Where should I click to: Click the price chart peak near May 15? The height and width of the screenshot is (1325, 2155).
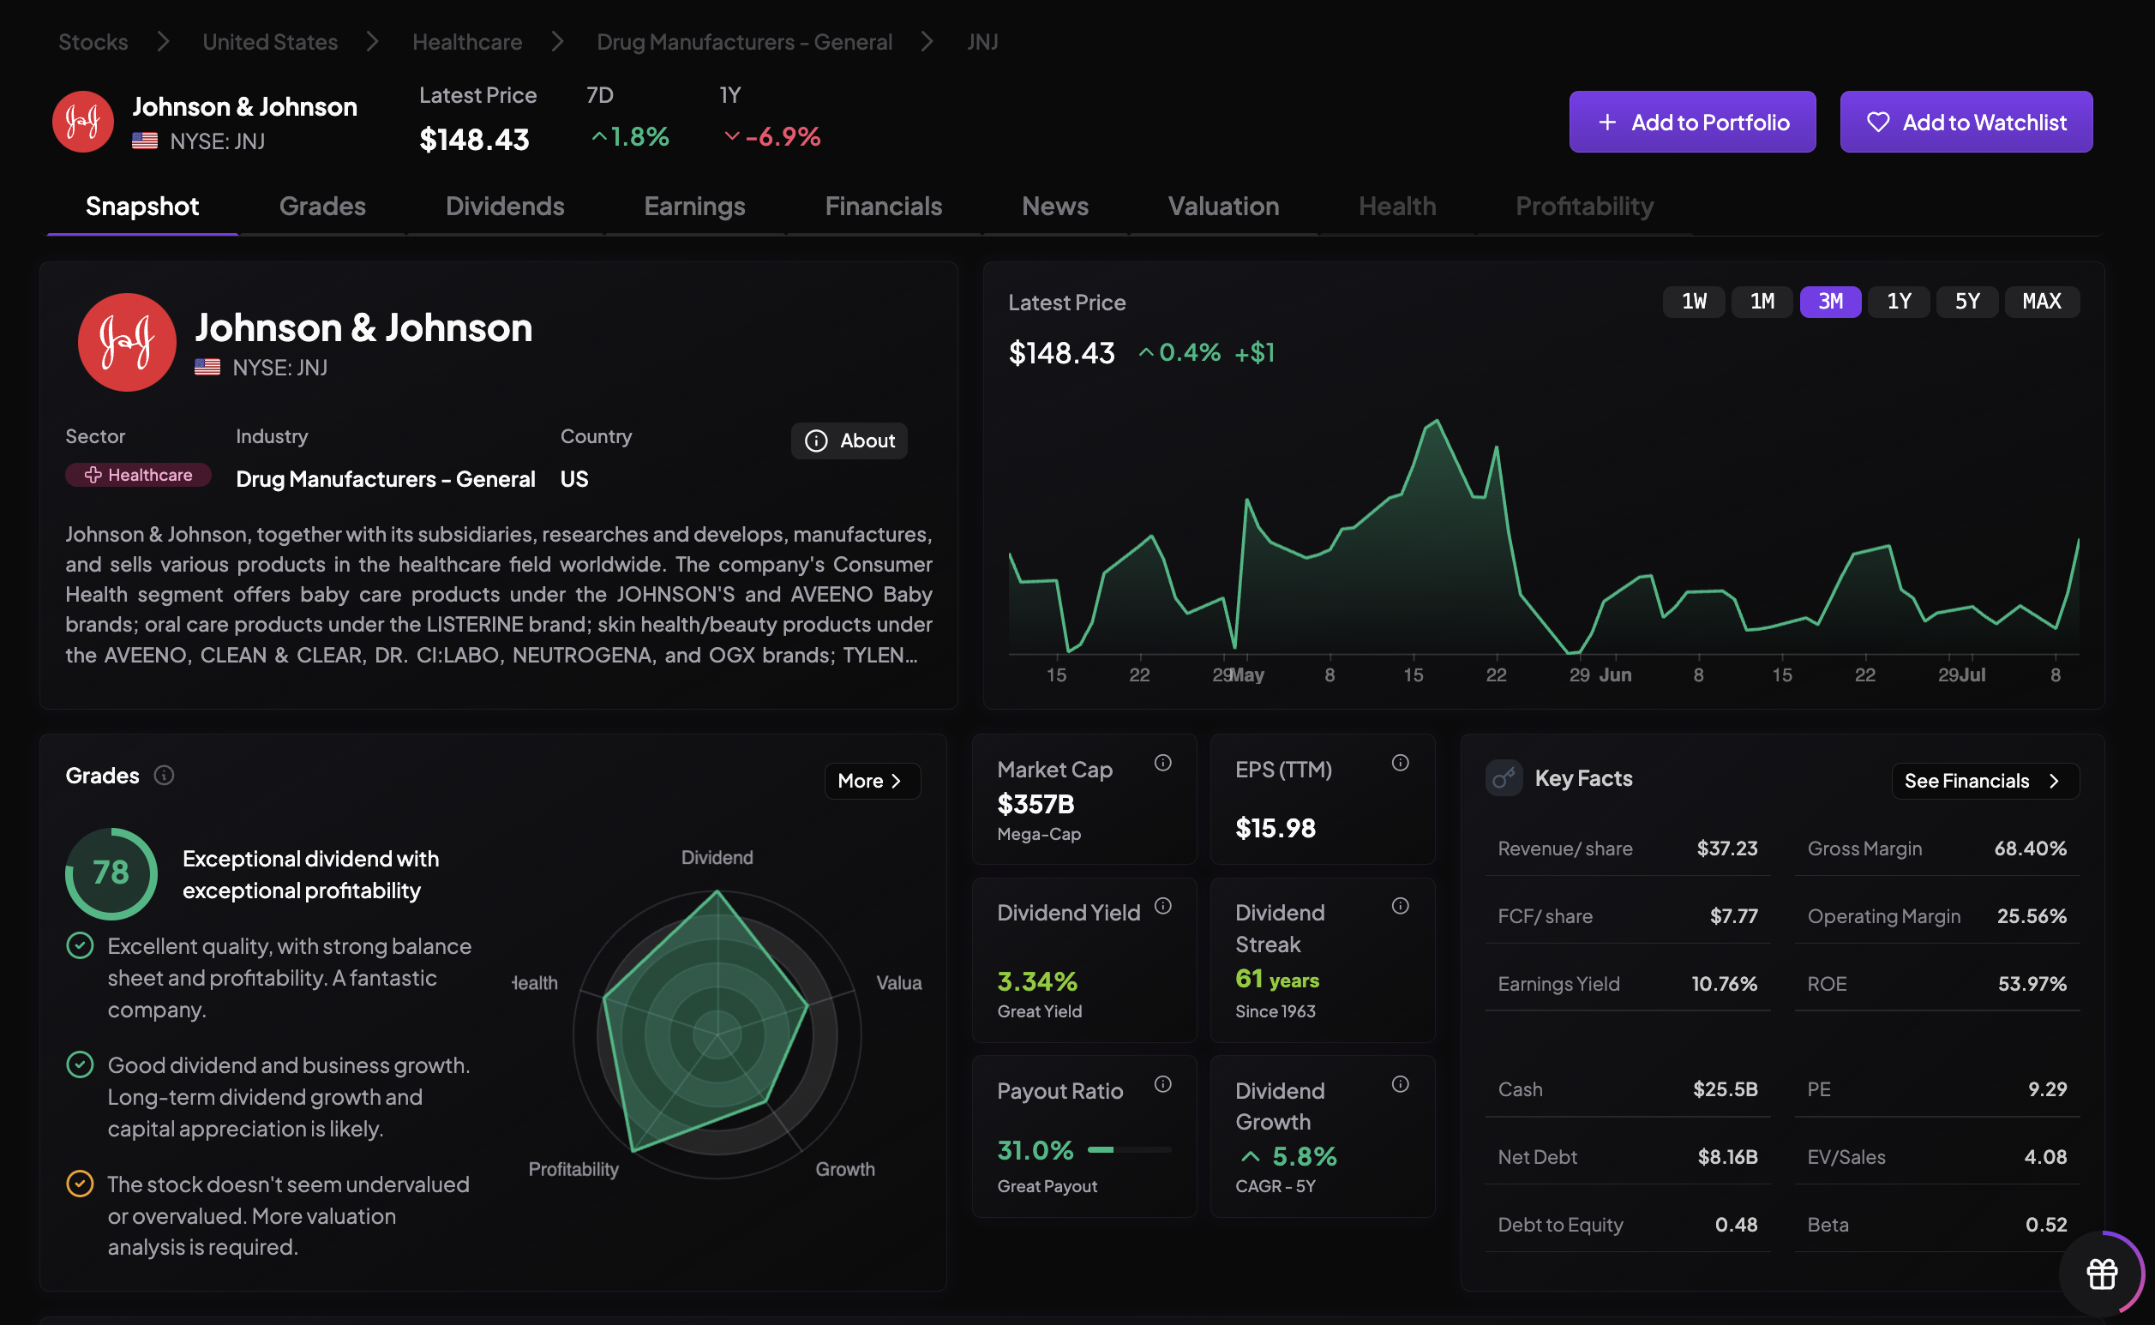click(x=1438, y=423)
